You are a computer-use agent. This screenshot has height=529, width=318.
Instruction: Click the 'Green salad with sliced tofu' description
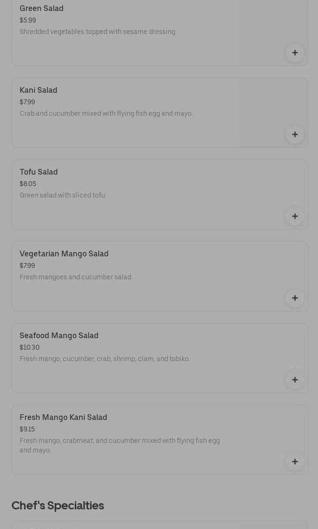coord(63,196)
